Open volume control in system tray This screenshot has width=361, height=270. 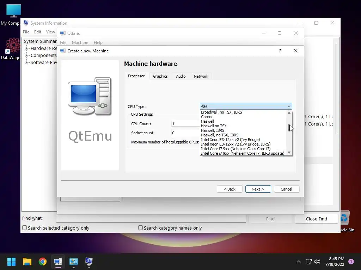pyautogui.click(x=317, y=262)
